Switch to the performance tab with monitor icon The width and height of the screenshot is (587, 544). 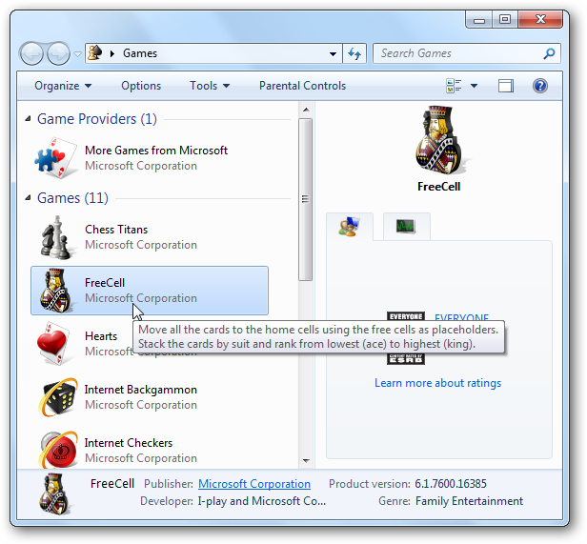(406, 226)
